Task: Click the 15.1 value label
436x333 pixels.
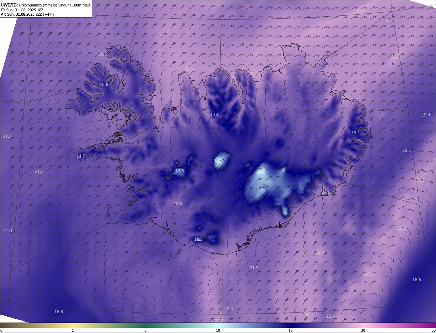Action: click(x=356, y=133)
